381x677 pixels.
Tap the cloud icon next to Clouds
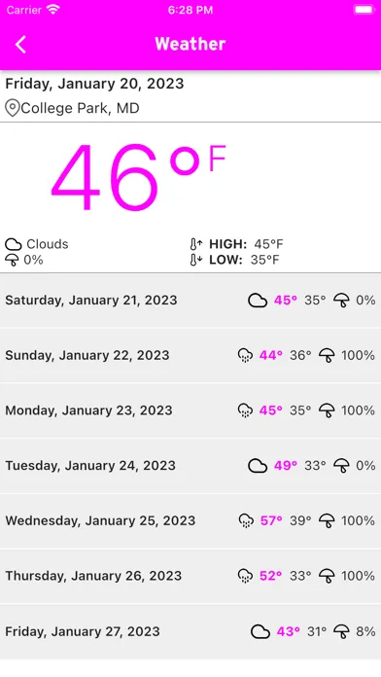coord(14,244)
